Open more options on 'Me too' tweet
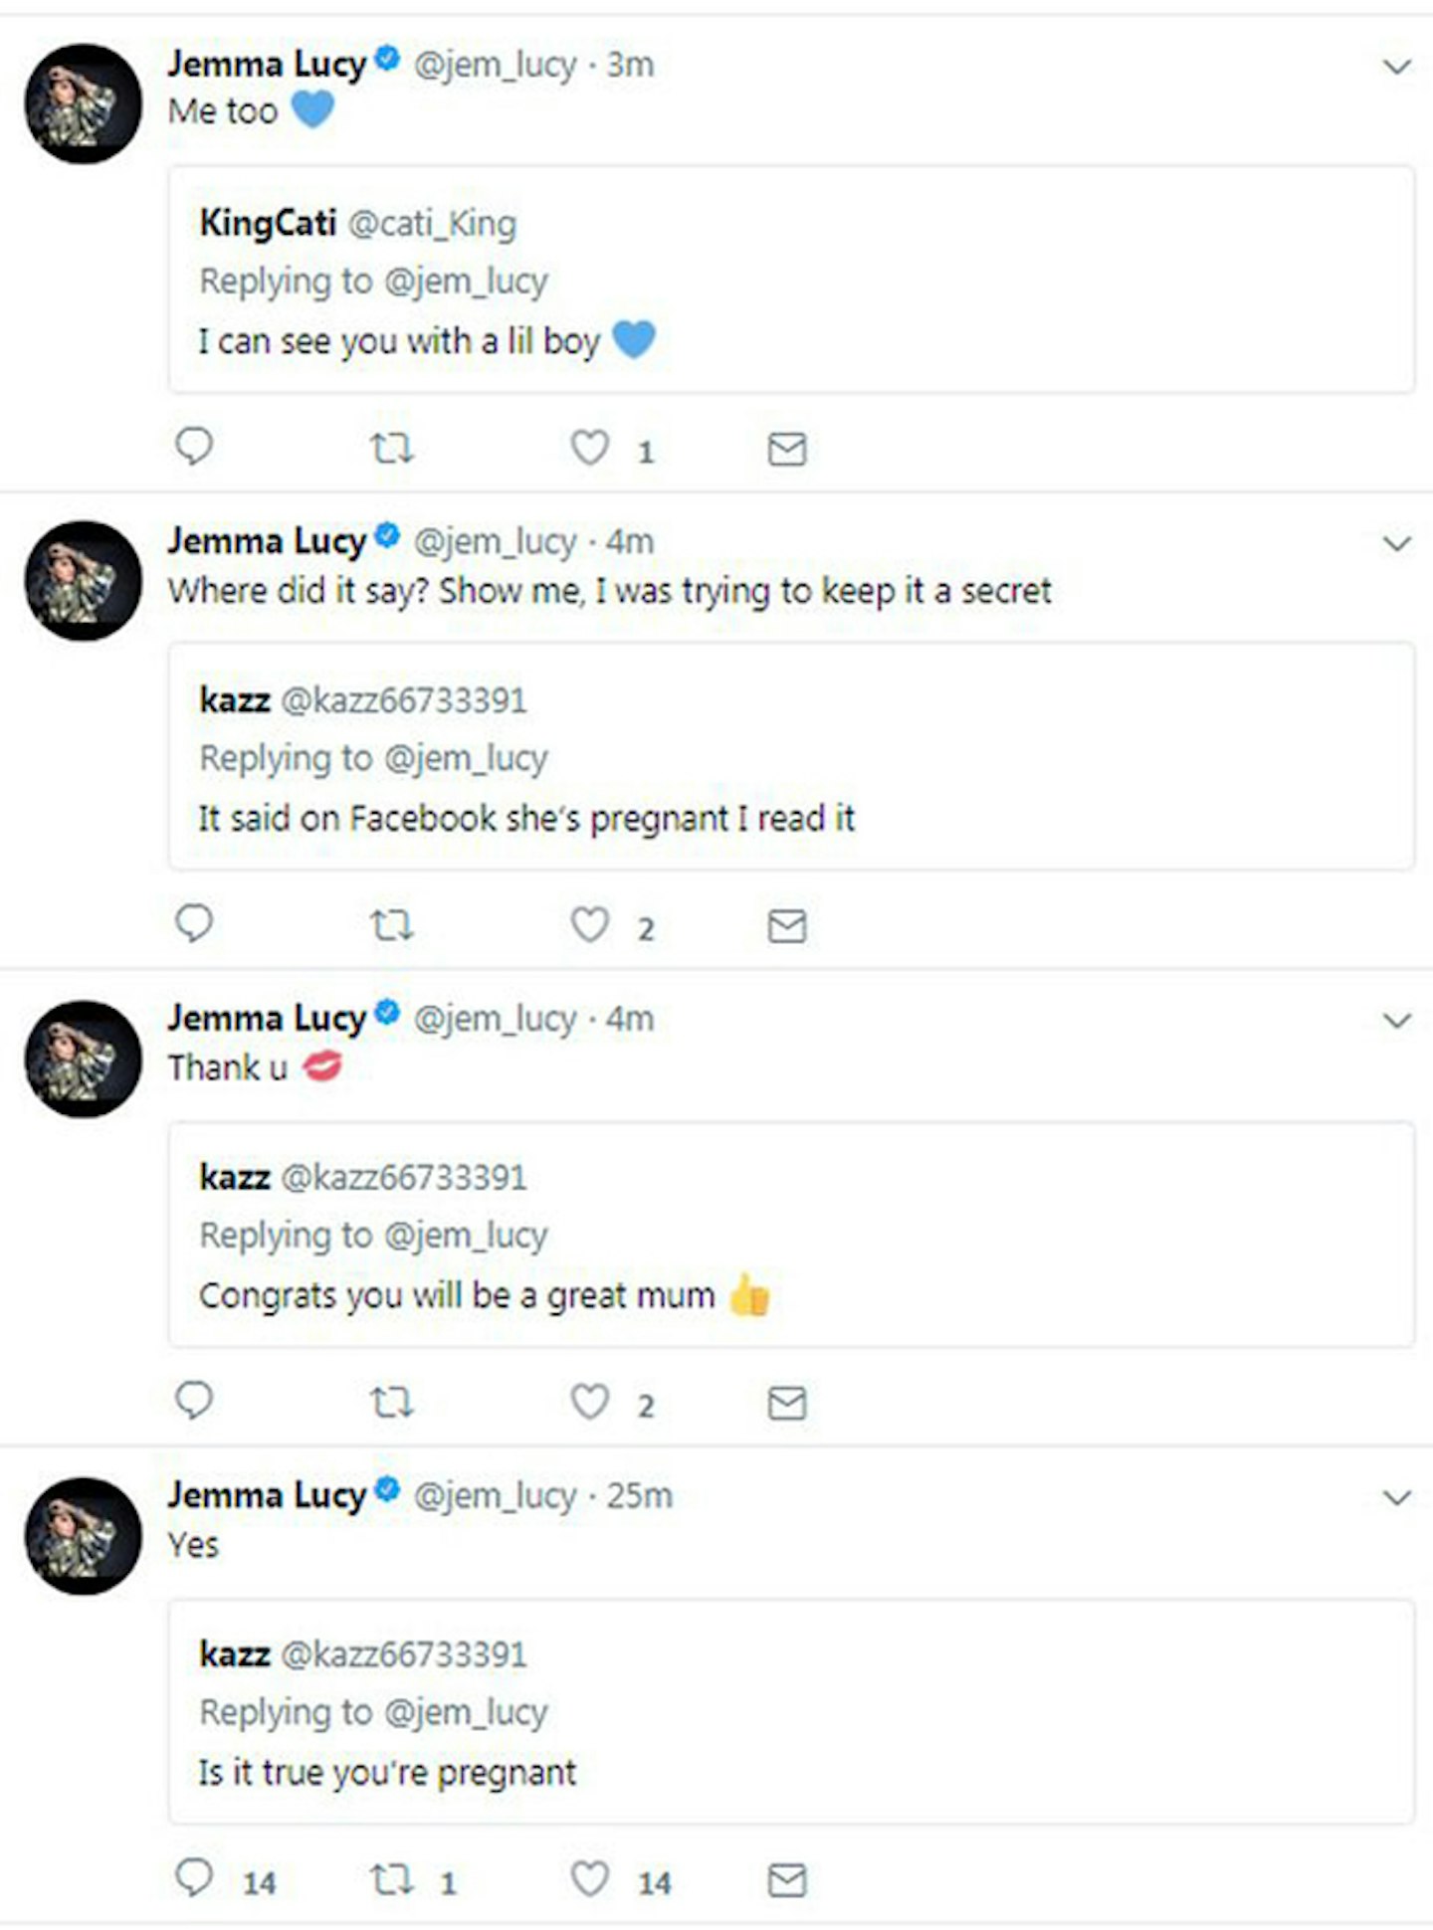This screenshot has width=1433, height=1930. point(1397,67)
